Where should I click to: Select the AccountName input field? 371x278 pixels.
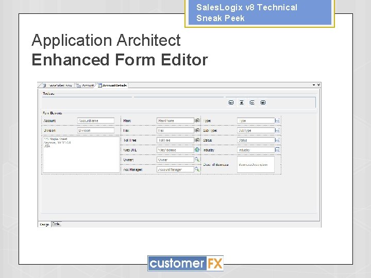click(x=96, y=120)
